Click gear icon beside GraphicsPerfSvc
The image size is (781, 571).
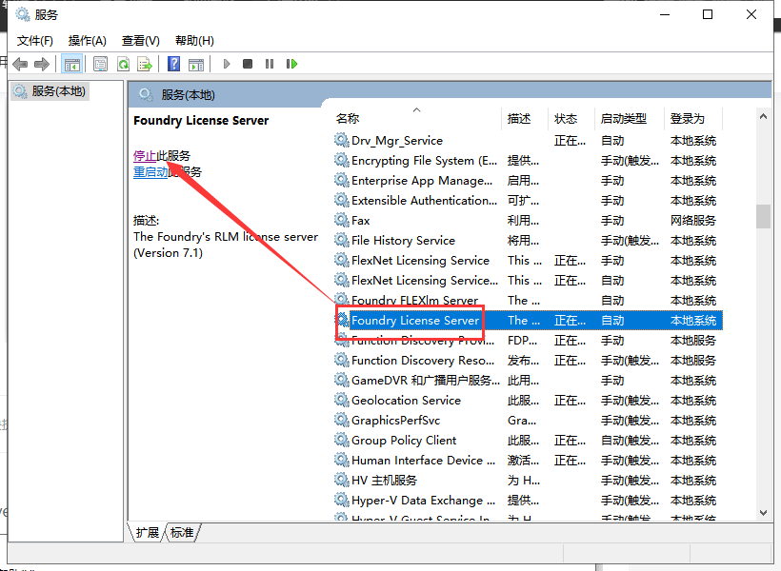click(x=341, y=420)
